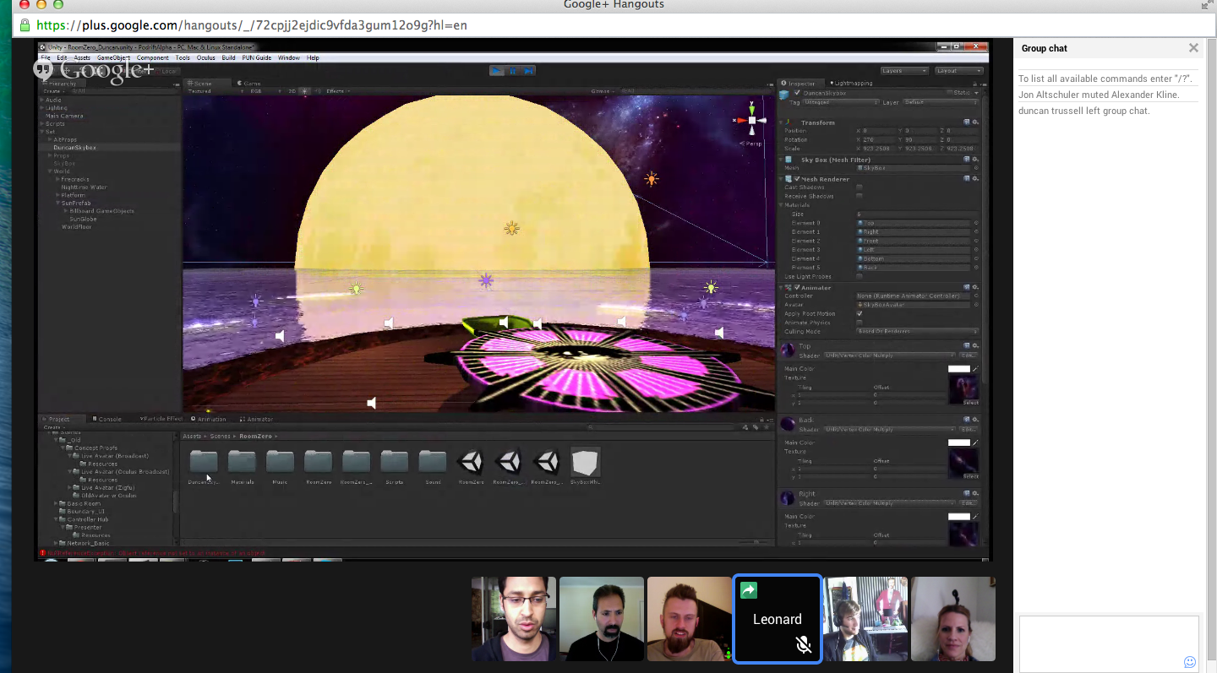The image size is (1217, 673).
Task: Open the Layers dropdown
Action: click(x=904, y=71)
